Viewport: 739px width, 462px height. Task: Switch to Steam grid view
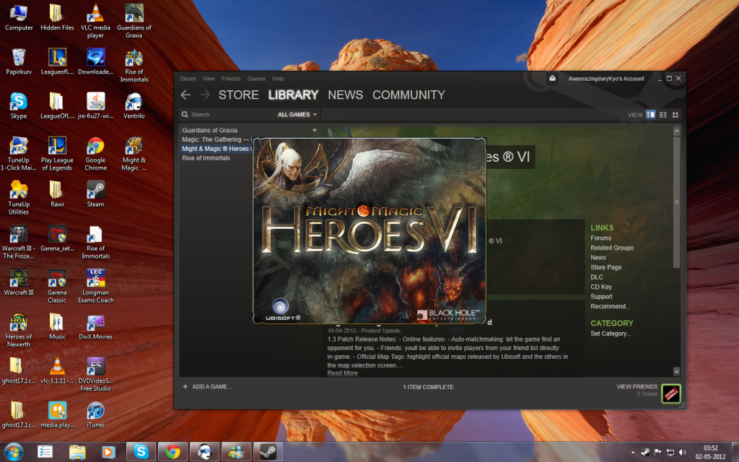(x=675, y=115)
